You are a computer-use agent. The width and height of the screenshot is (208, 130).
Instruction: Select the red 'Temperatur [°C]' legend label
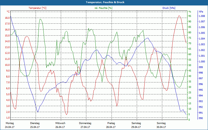pyautogui.click(x=37, y=8)
